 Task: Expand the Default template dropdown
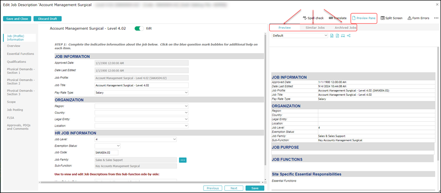pos(300,36)
